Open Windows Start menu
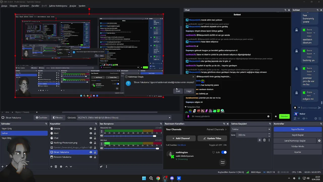The height and width of the screenshot is (182, 323). 144,178
